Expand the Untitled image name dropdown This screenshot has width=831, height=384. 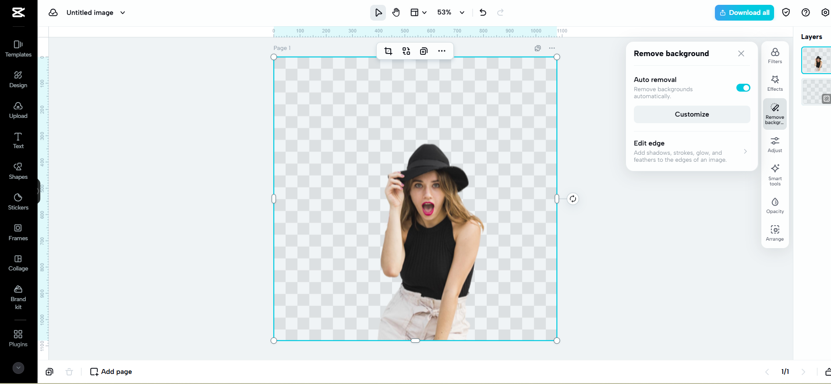pyautogui.click(x=123, y=13)
